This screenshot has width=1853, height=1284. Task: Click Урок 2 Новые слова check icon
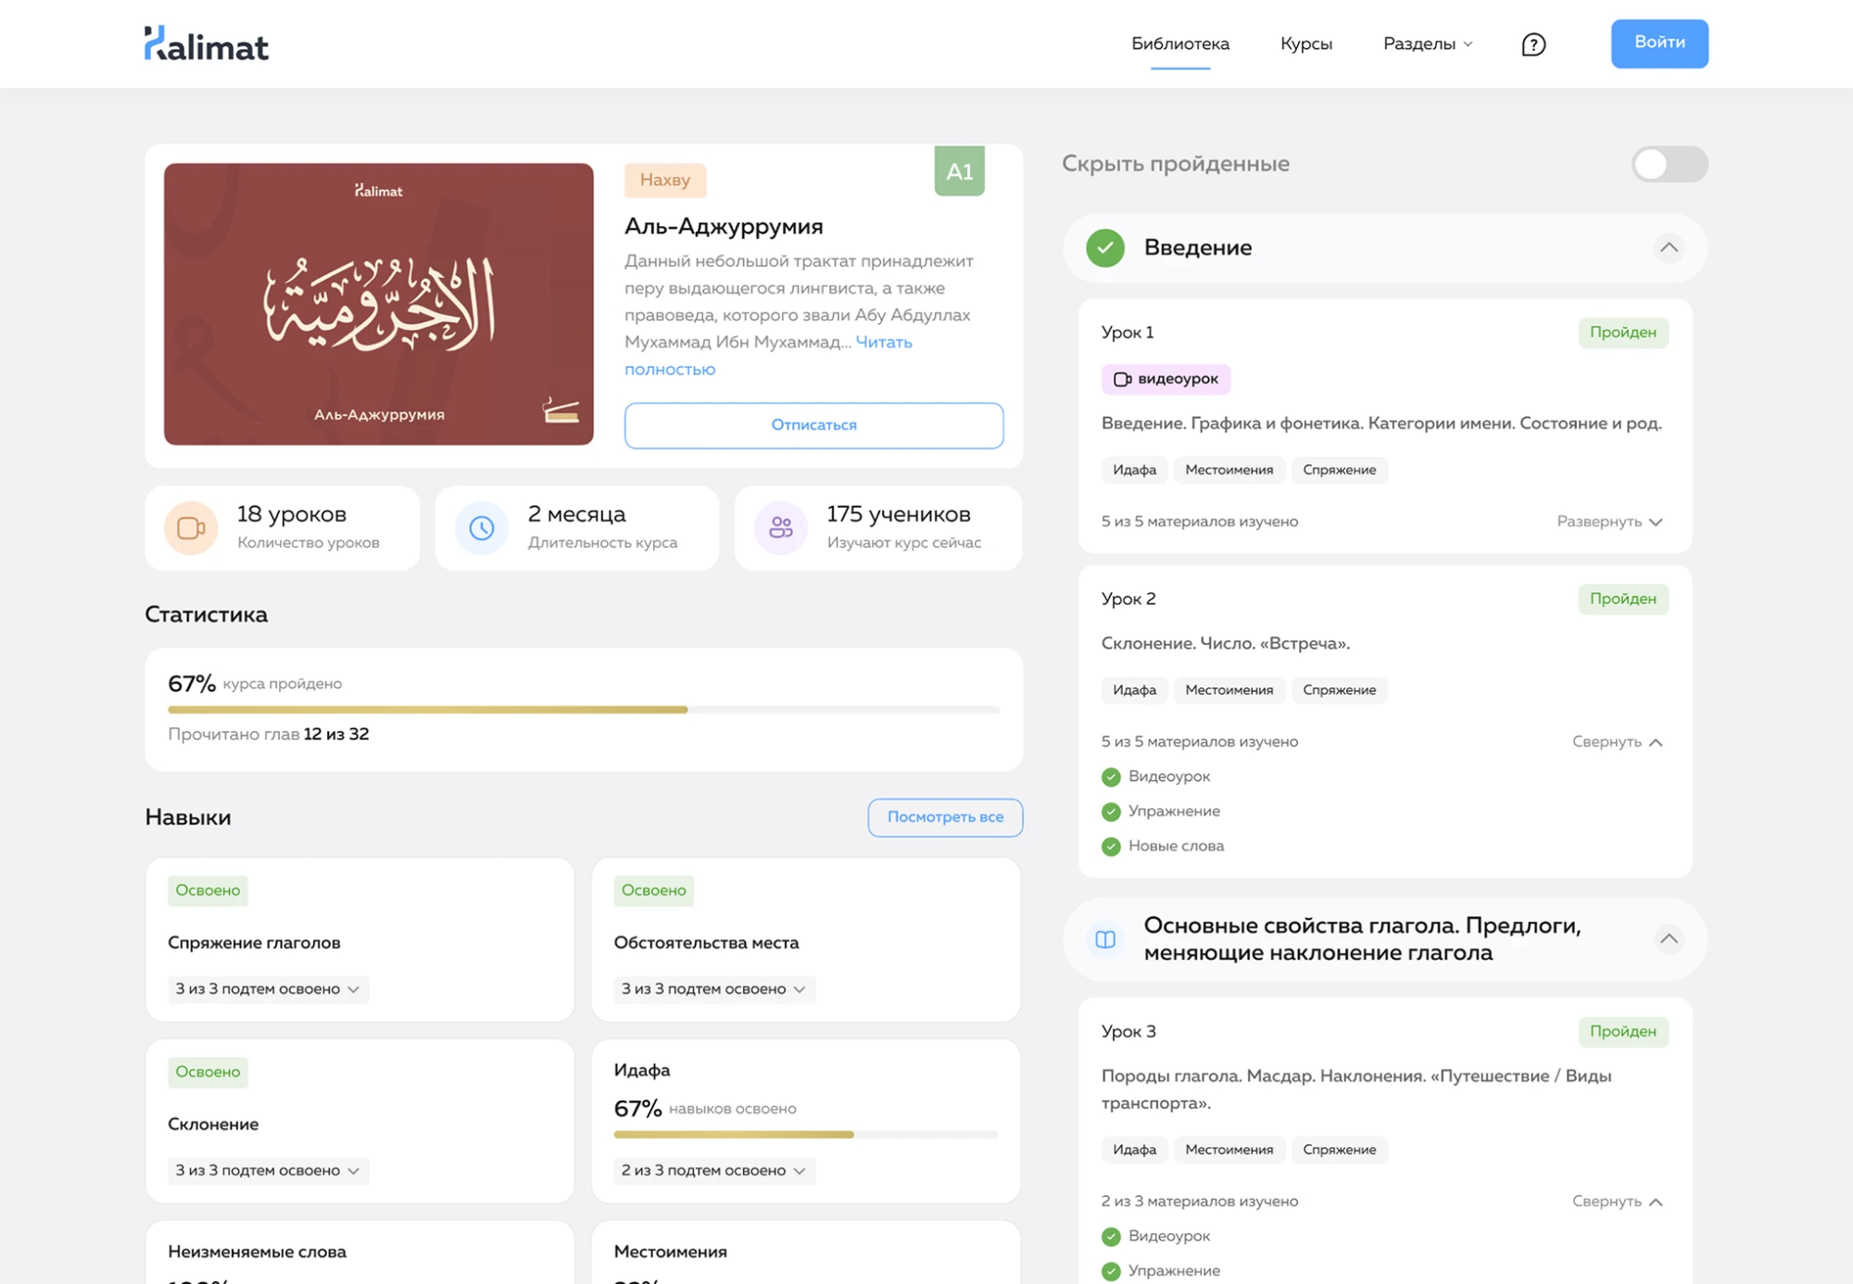[1111, 847]
